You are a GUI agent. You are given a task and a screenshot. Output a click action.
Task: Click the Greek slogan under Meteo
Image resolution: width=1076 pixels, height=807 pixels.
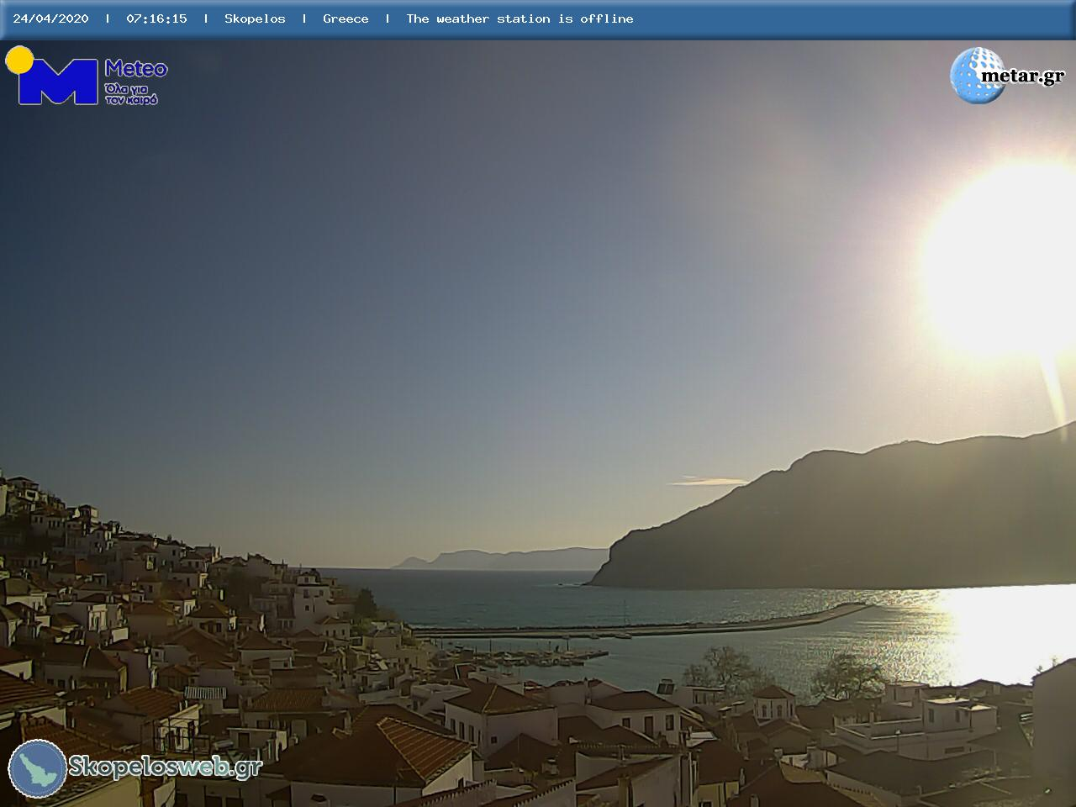pos(131,93)
